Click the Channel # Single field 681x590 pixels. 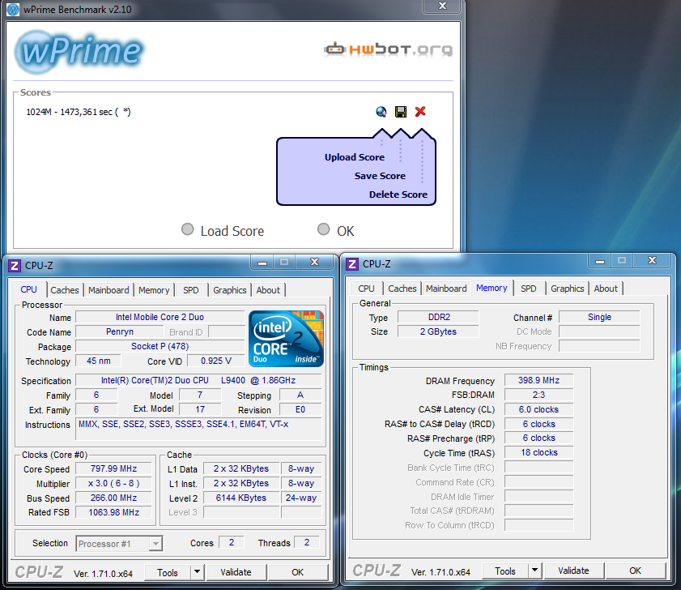[599, 317]
